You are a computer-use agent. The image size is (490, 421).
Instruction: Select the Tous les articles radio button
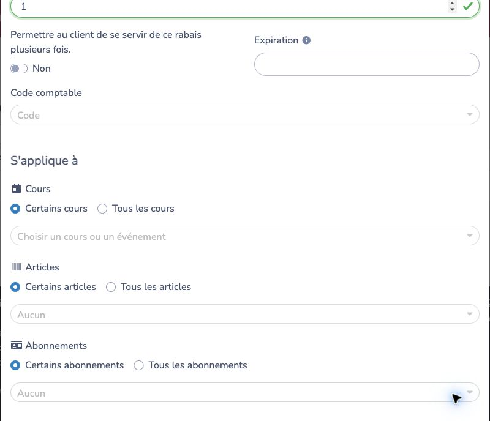pyautogui.click(x=111, y=287)
